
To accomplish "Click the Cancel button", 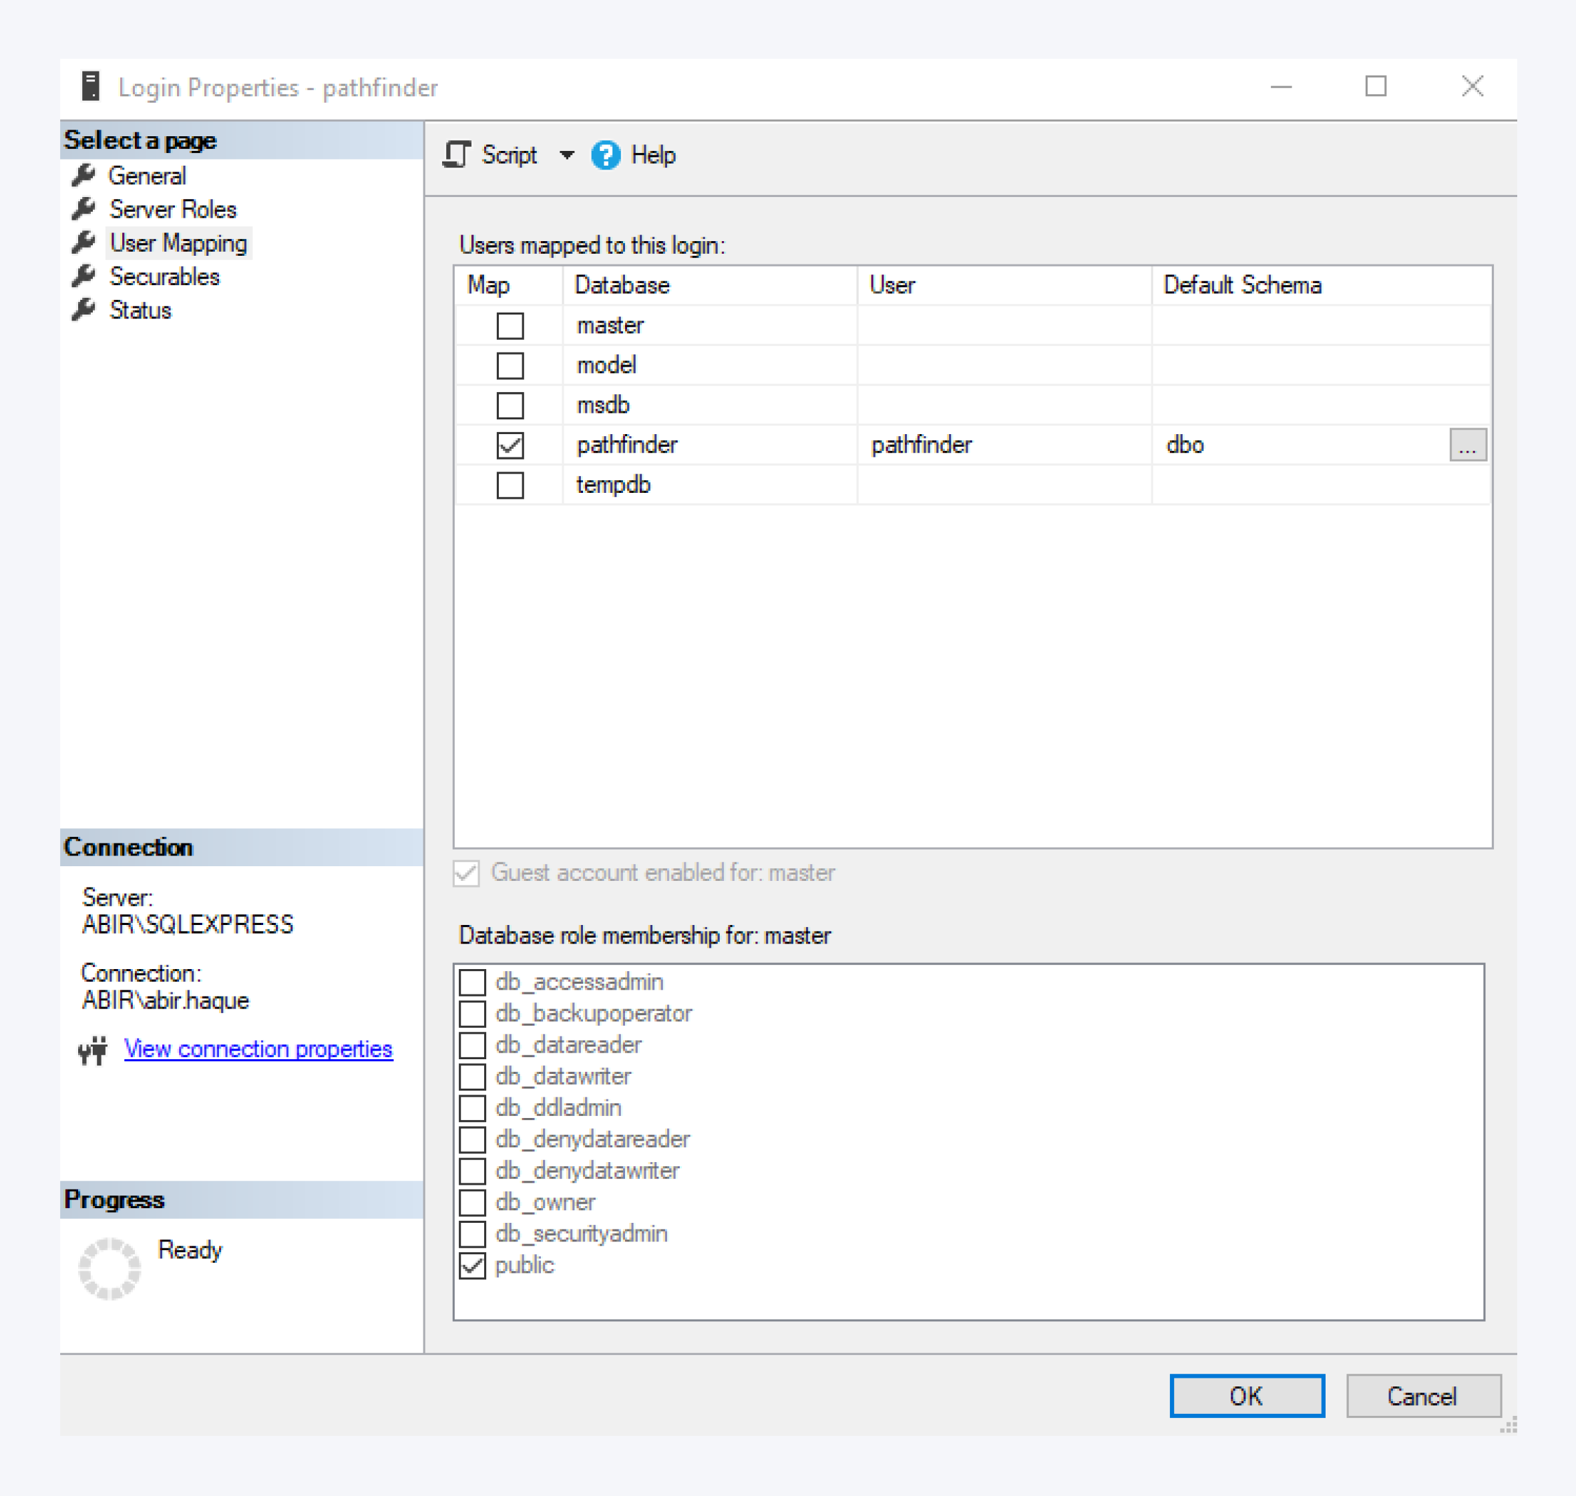I will (x=1423, y=1396).
